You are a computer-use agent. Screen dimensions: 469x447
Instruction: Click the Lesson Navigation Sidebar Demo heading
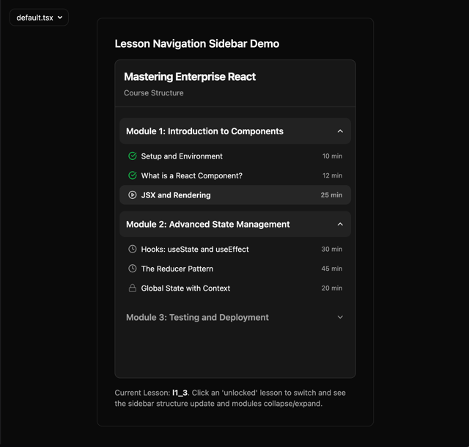click(197, 44)
